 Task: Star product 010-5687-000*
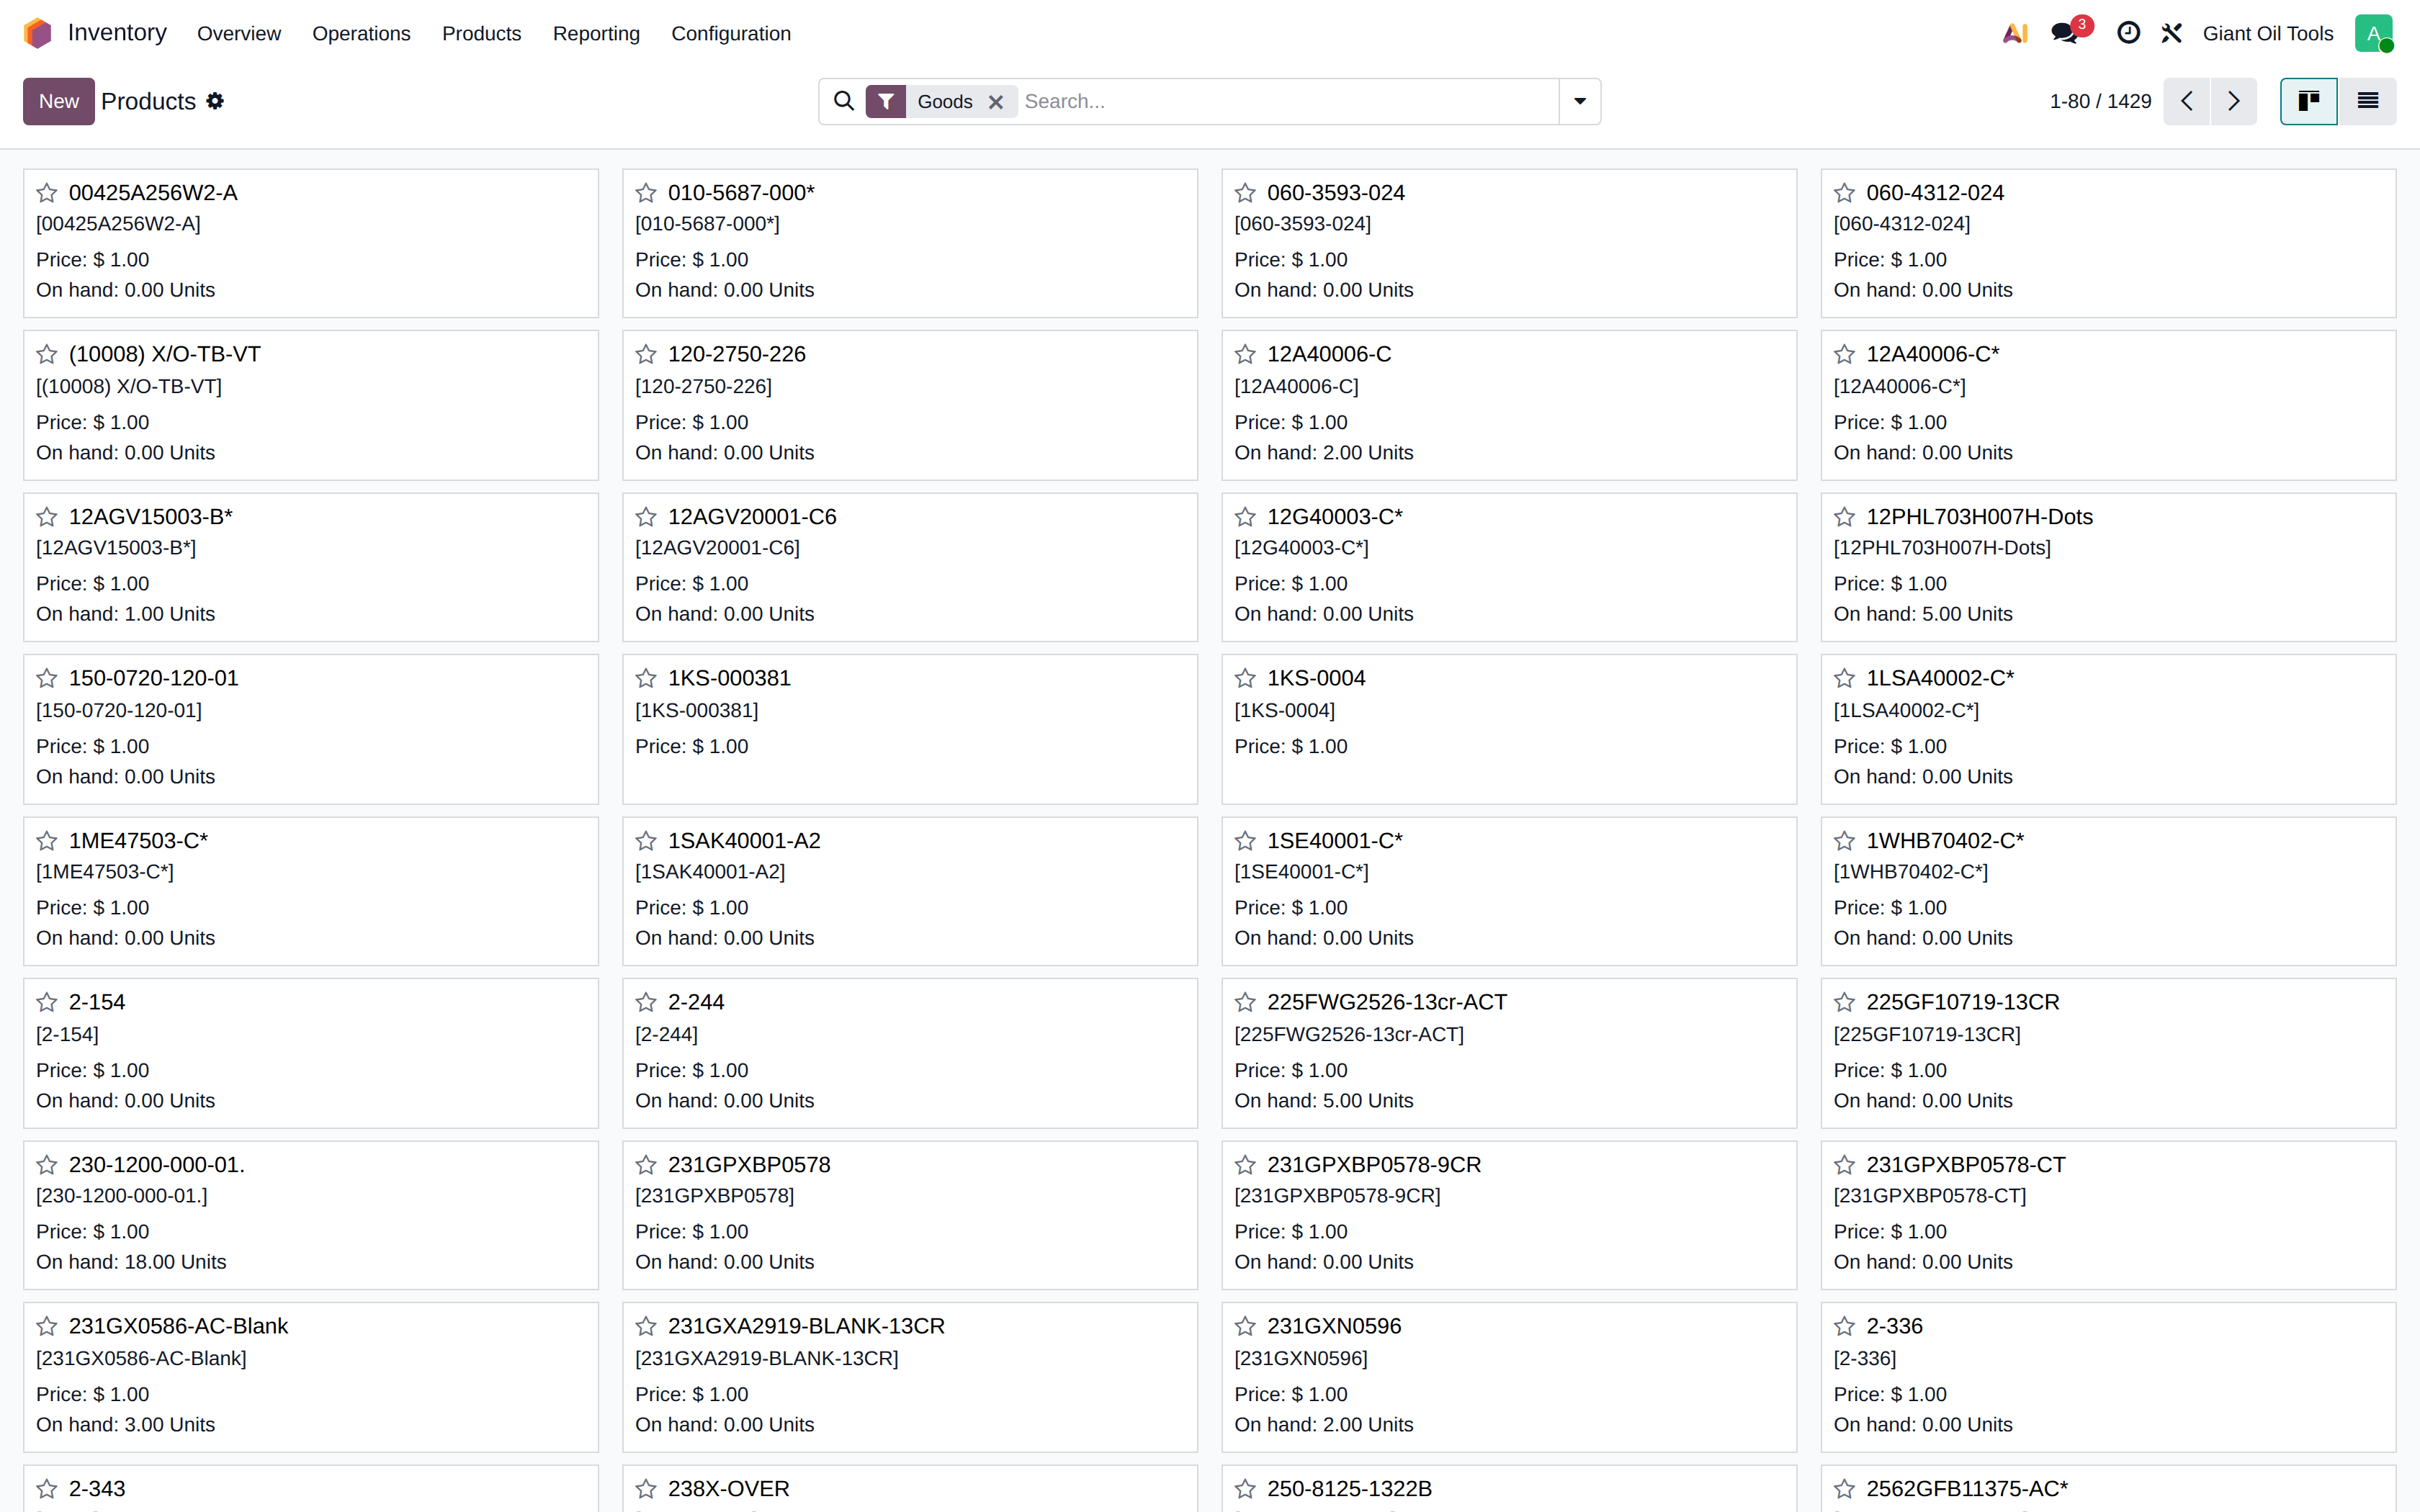pyautogui.click(x=646, y=193)
